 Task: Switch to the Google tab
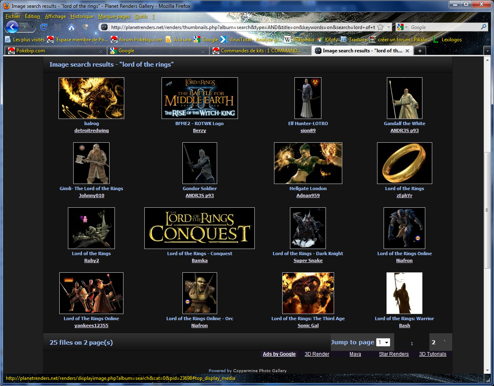pyautogui.click(x=157, y=51)
